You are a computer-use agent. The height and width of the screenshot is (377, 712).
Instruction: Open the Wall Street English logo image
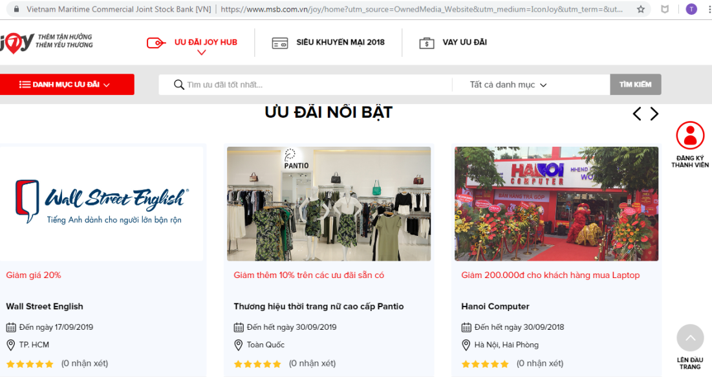click(x=102, y=204)
